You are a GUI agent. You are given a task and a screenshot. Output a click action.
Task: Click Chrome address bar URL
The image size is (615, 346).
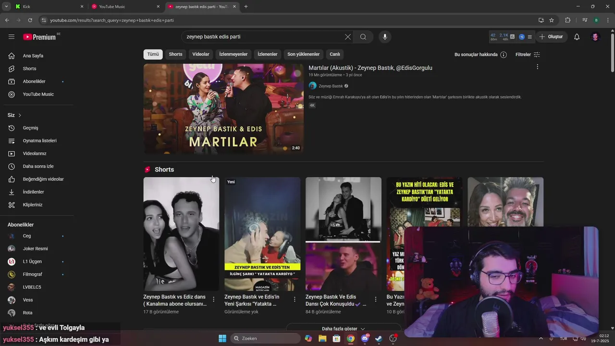(112, 20)
